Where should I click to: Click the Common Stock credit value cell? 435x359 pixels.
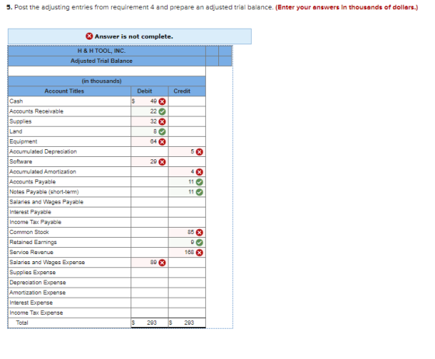[x=186, y=232]
